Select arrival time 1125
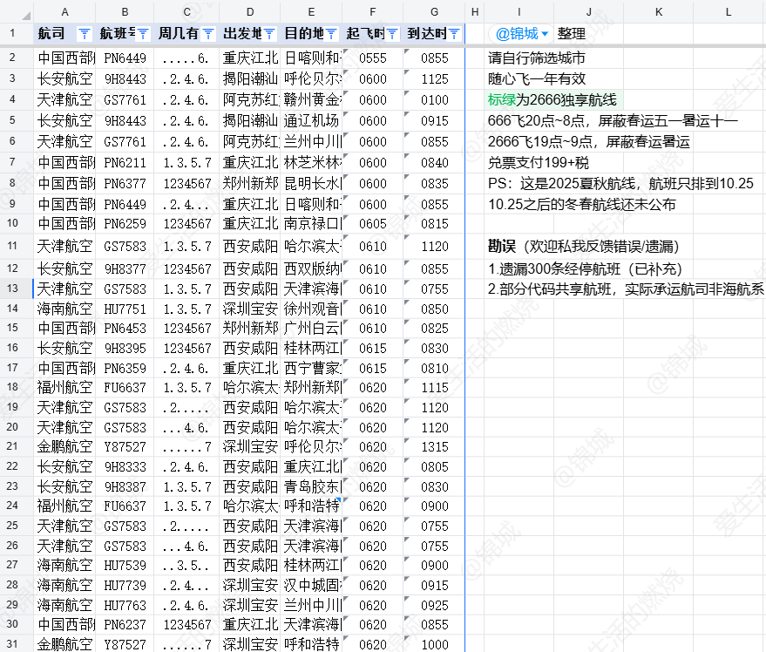This screenshot has height=652, width=766. click(434, 78)
